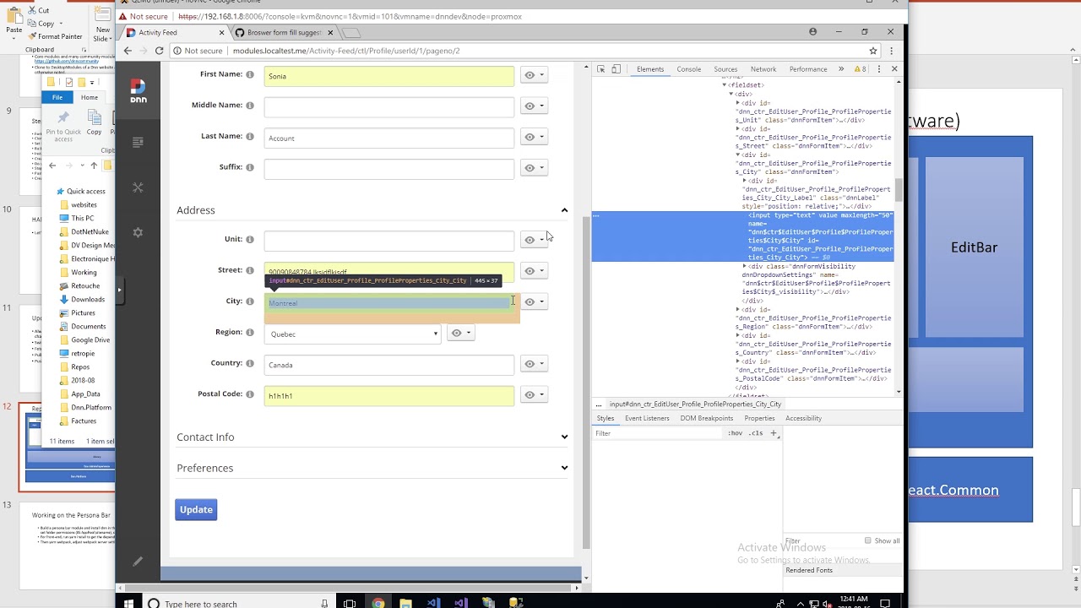1081x608 pixels.
Task: Switch to the Performance tab
Action: tap(808, 69)
